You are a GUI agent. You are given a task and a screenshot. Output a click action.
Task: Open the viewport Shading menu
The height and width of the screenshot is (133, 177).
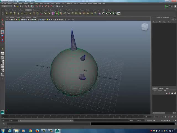coord(12,17)
